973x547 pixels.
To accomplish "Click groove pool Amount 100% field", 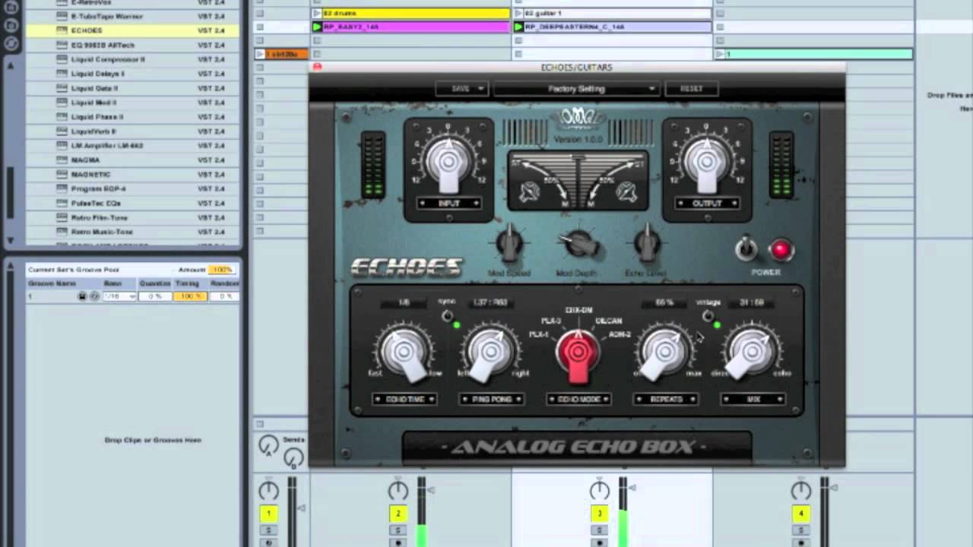I will pos(223,270).
